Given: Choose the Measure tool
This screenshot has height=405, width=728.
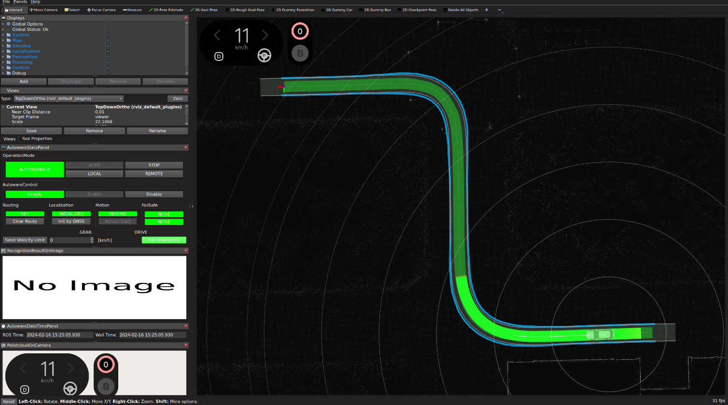Looking at the screenshot, I should point(131,10).
